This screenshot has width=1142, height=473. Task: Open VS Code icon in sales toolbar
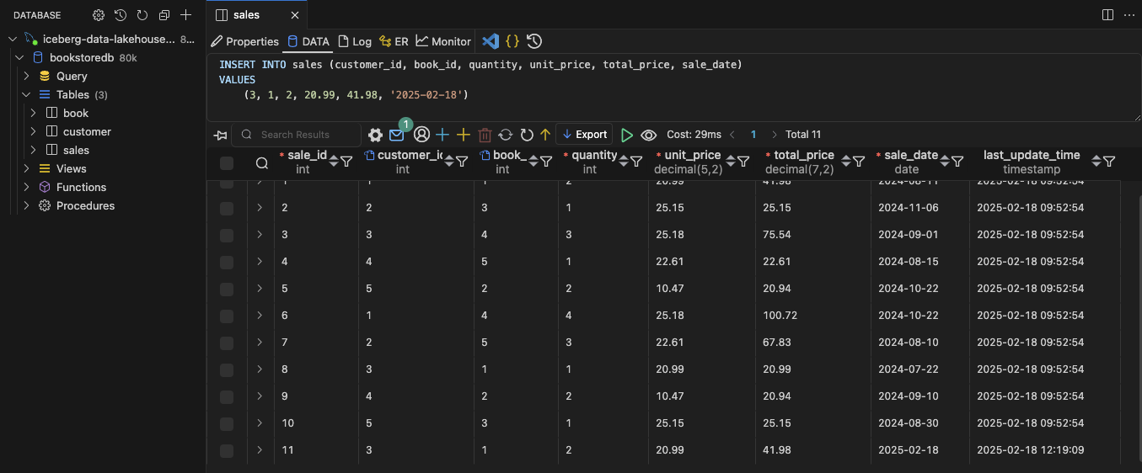491,41
